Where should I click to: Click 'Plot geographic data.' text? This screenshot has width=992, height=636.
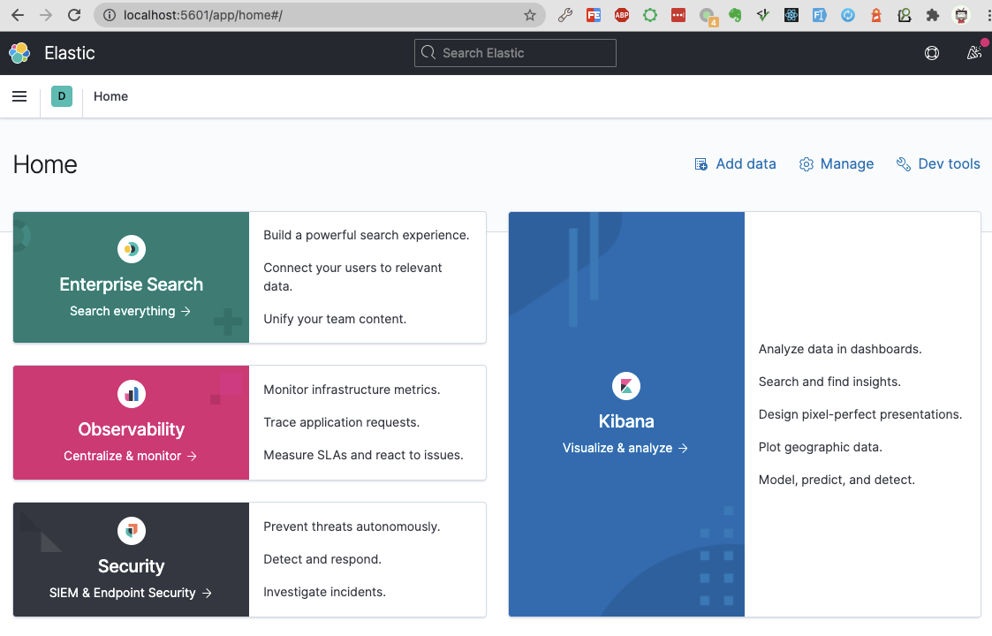click(x=821, y=448)
